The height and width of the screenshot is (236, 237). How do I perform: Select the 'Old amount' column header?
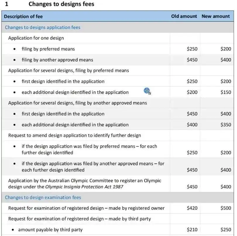(x=184, y=16)
